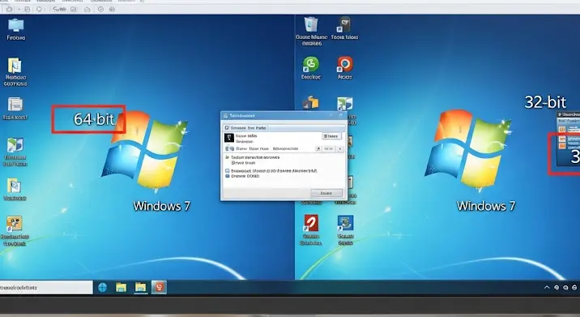Click the red app icon in the taskbar

[159, 287]
